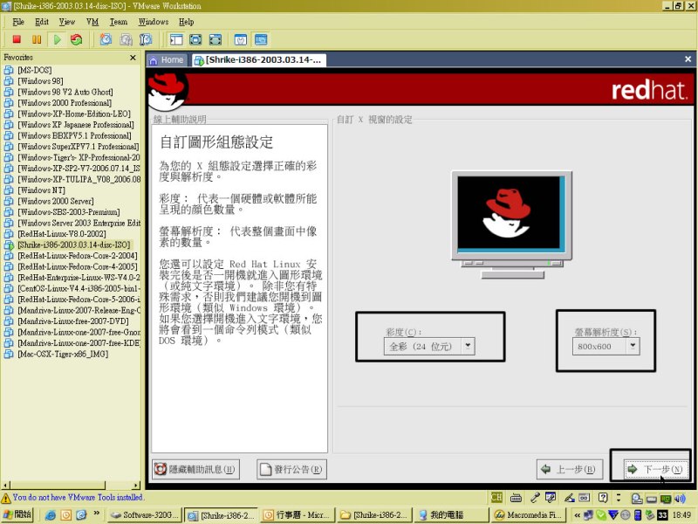
Task: Click the Console view toolbar icon
Action: [261, 39]
